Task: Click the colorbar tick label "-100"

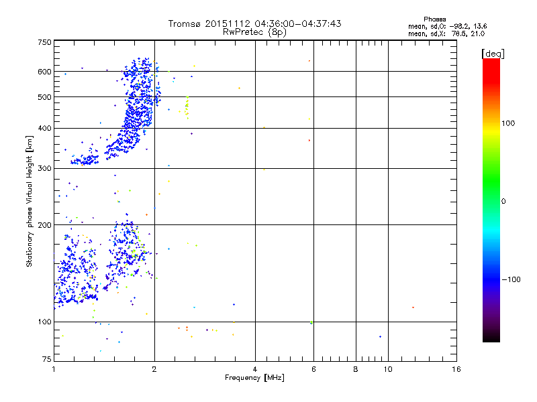Action: [511, 279]
